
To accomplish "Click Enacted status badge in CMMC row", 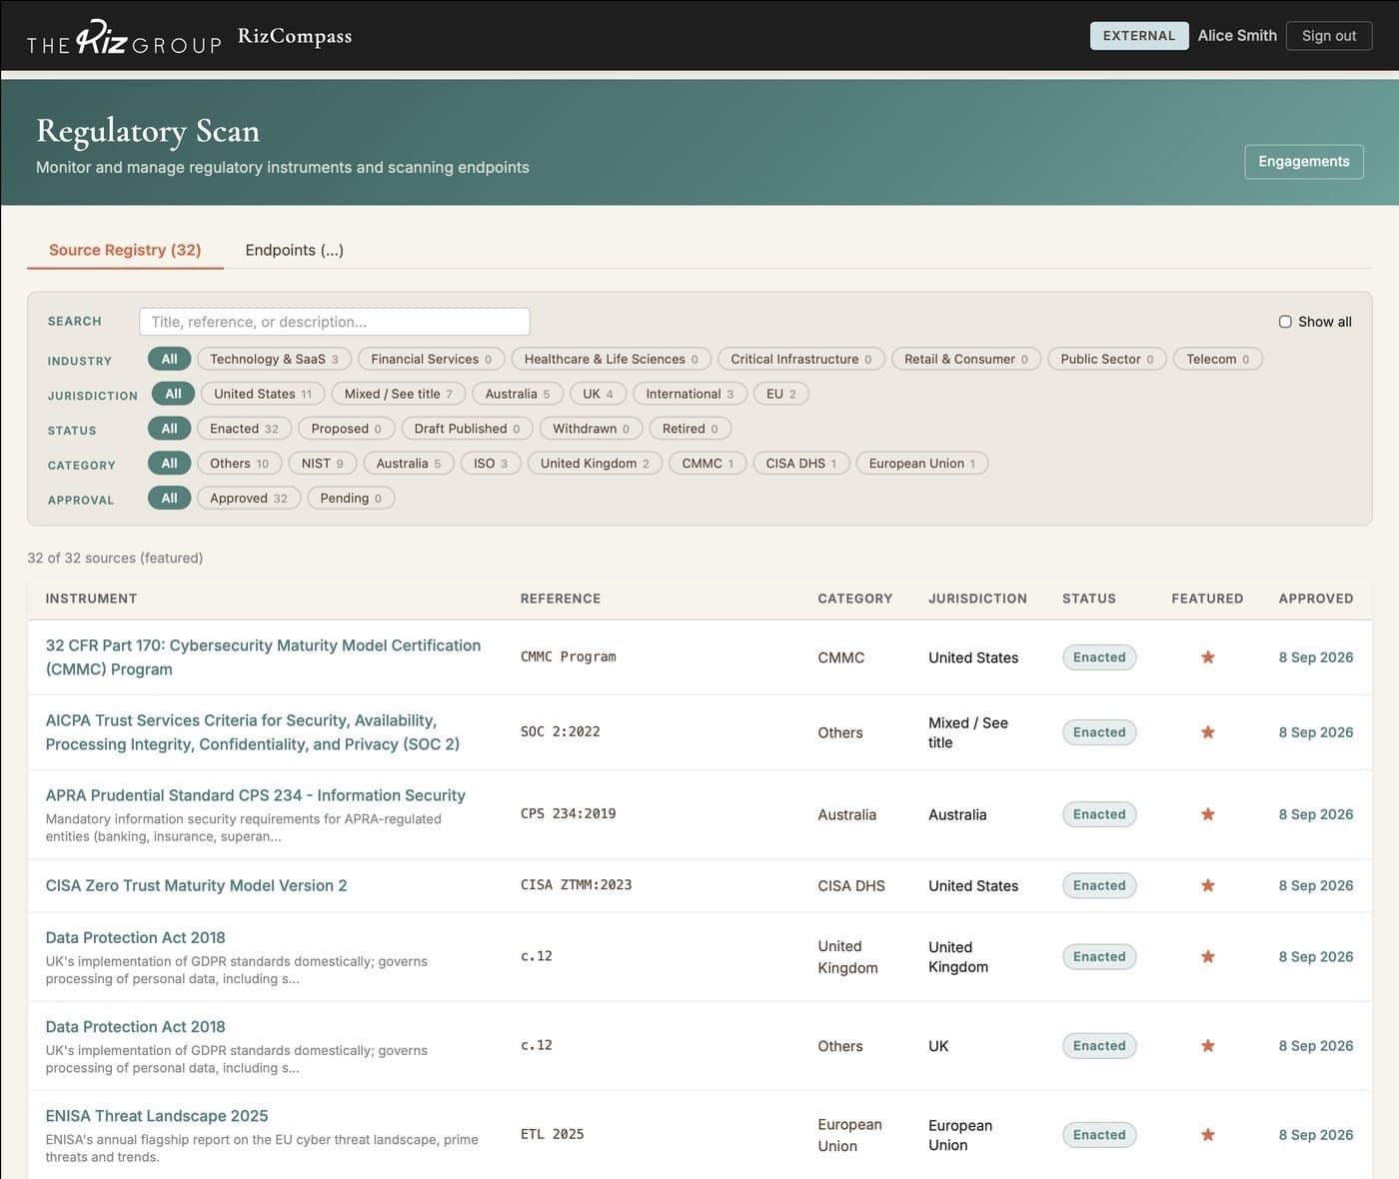I will pyautogui.click(x=1099, y=657).
